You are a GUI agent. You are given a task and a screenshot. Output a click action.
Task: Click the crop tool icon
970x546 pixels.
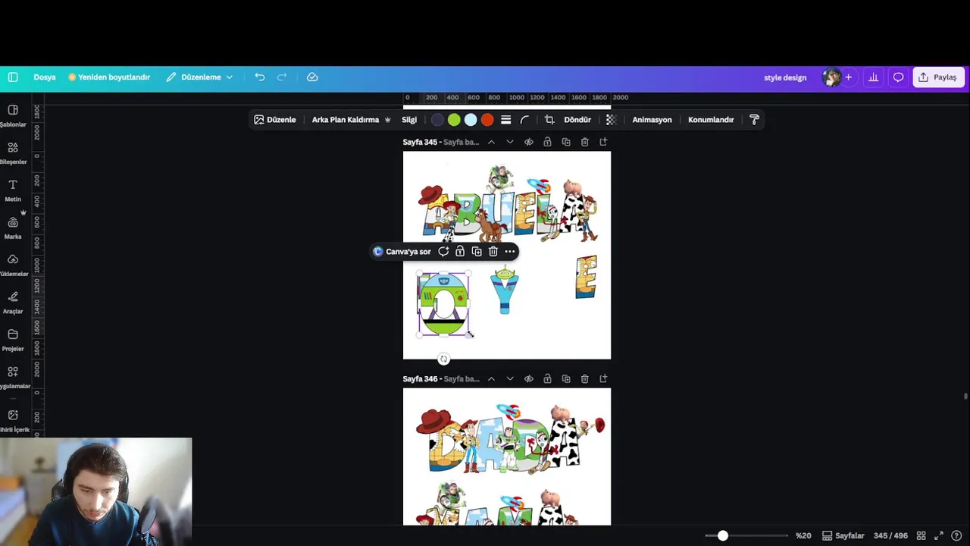click(549, 120)
